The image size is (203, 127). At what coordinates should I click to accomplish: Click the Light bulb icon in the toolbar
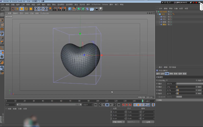click(x=101, y=9)
